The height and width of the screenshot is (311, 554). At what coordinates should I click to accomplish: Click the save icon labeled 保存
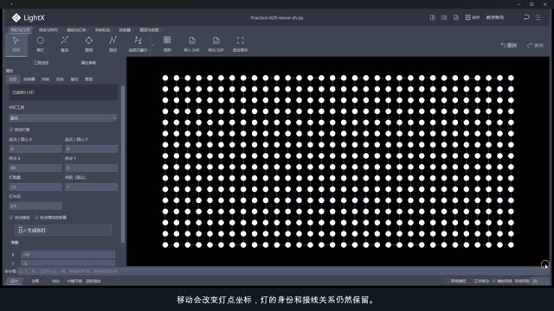[x=473, y=17]
